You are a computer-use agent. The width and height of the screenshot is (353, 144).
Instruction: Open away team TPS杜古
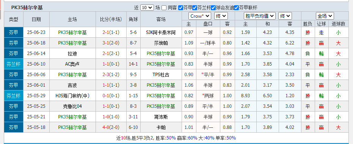point(161,75)
